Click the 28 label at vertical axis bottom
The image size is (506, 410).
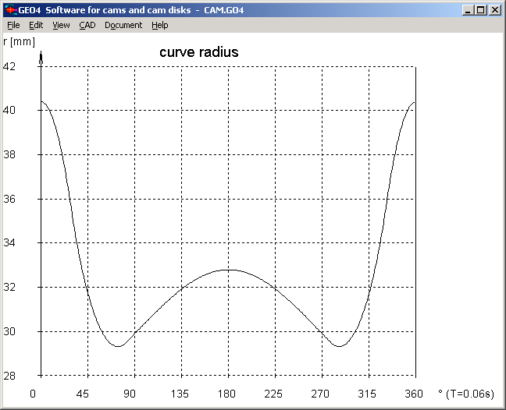point(9,376)
